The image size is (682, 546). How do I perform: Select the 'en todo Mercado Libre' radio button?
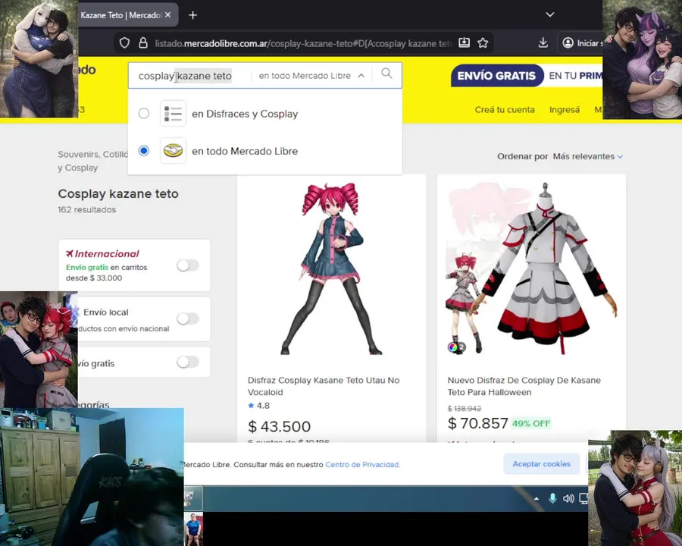click(143, 151)
